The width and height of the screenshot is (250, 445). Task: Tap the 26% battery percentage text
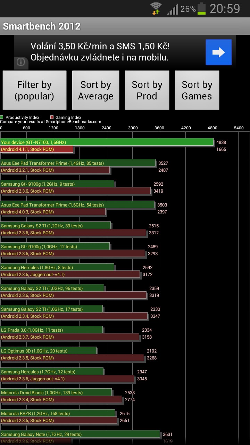tap(188, 9)
